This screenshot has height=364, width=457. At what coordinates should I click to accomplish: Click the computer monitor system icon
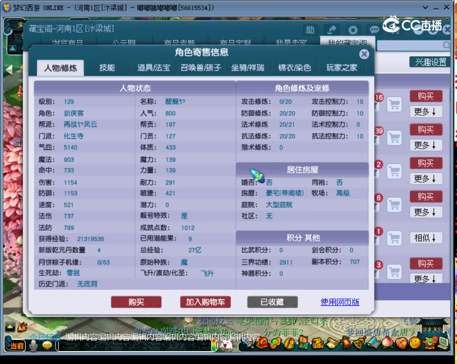pyautogui.click(x=443, y=344)
